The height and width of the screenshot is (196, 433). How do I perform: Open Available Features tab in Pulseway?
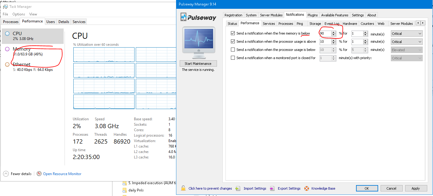[335, 15]
